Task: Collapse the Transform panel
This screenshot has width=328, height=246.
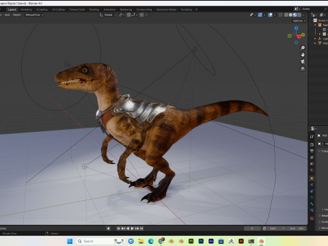Action: click(x=319, y=151)
